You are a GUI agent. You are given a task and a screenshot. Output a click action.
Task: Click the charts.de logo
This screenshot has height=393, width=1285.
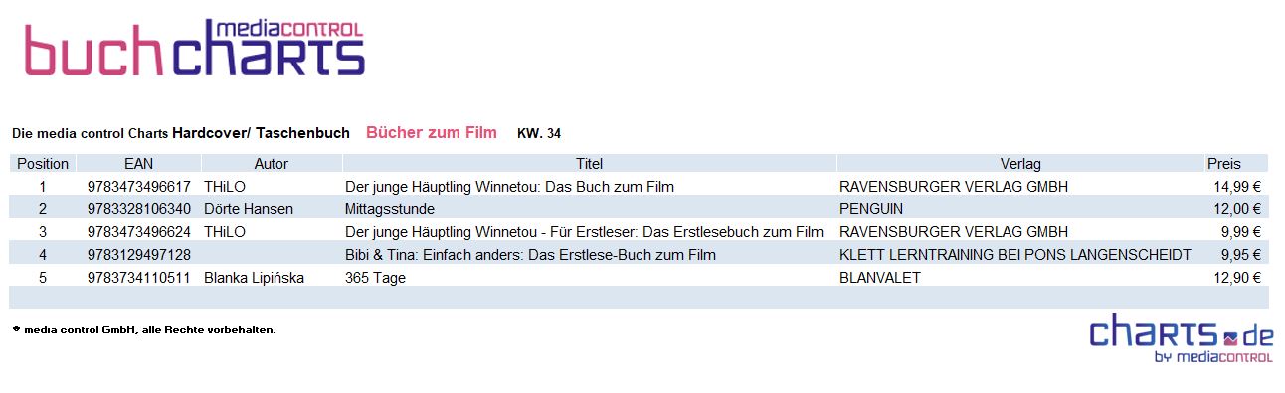click(x=1181, y=339)
